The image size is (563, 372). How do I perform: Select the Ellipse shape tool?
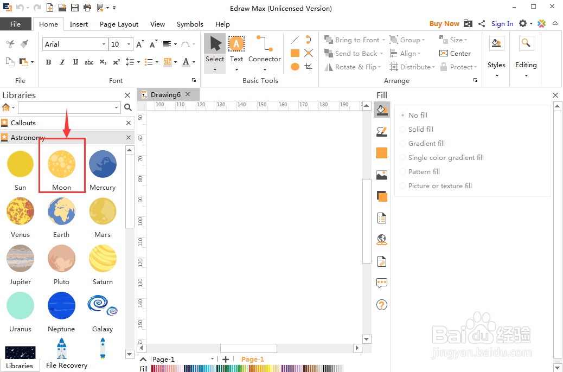(295, 67)
